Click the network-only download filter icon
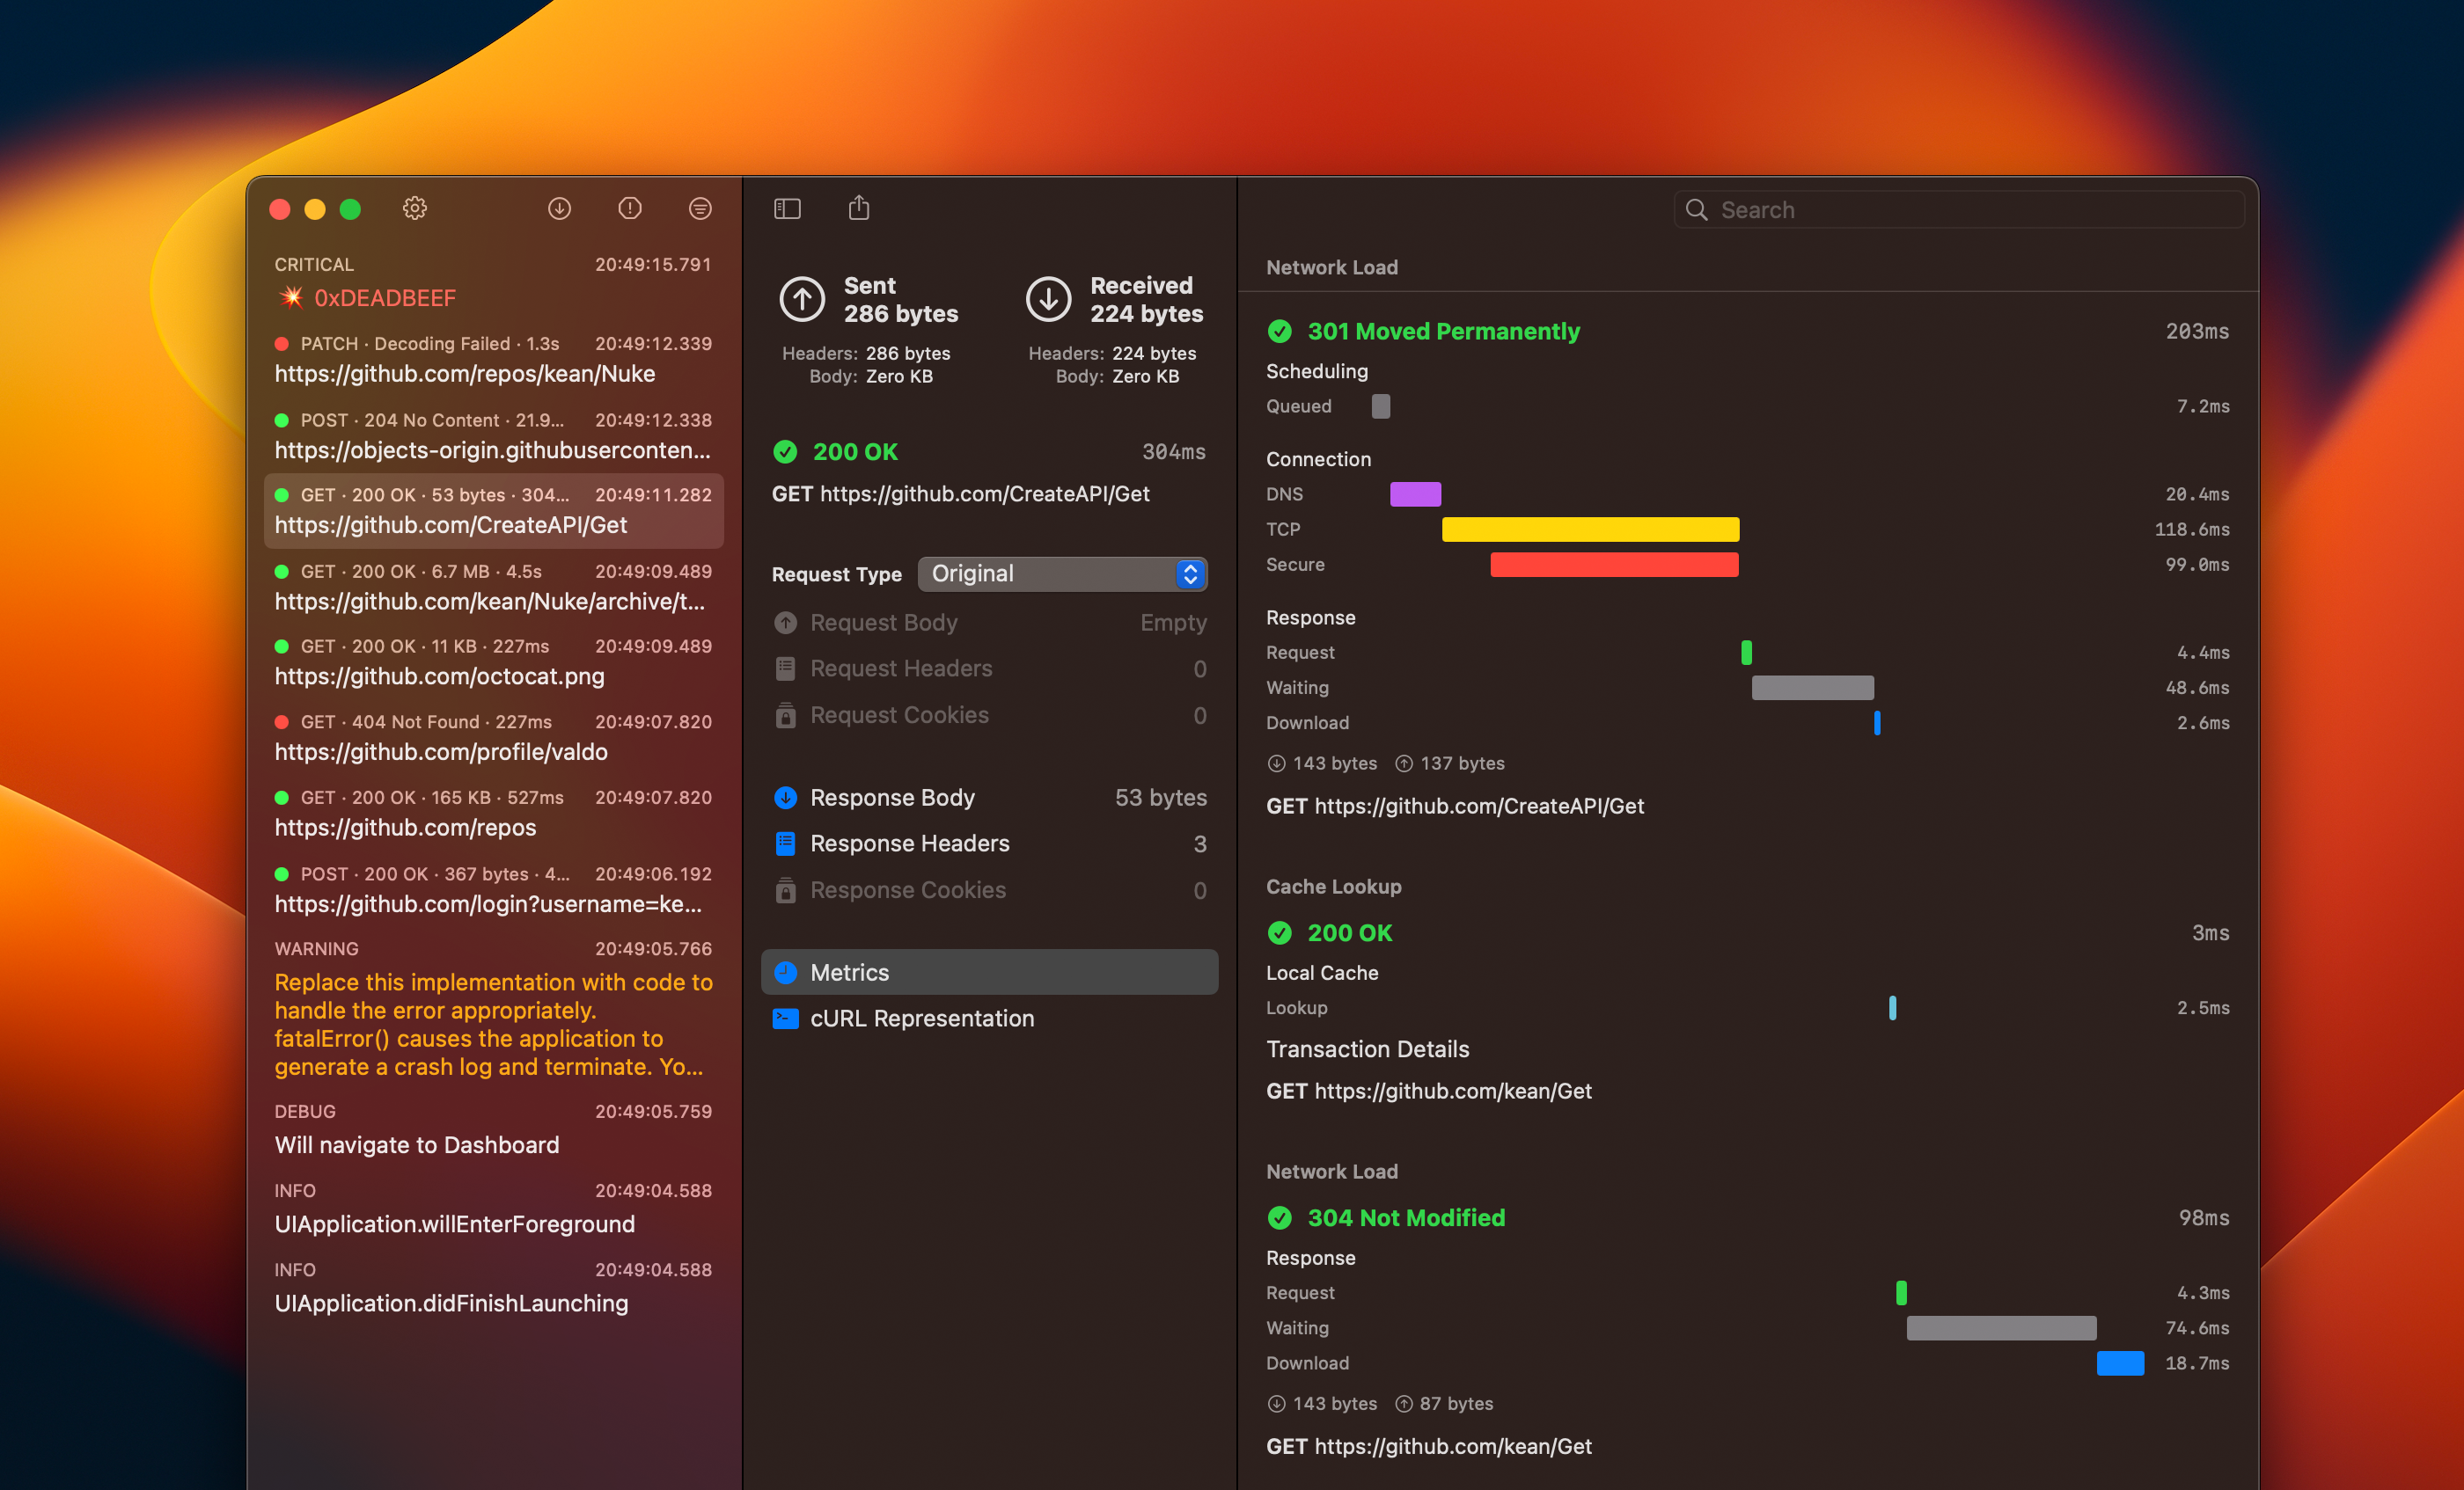The height and width of the screenshot is (1490, 2464). [559, 208]
